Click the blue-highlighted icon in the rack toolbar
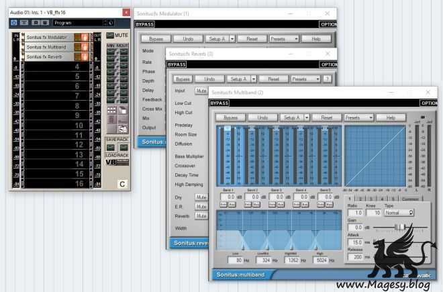This screenshot has width=443, height=292. [14, 23]
